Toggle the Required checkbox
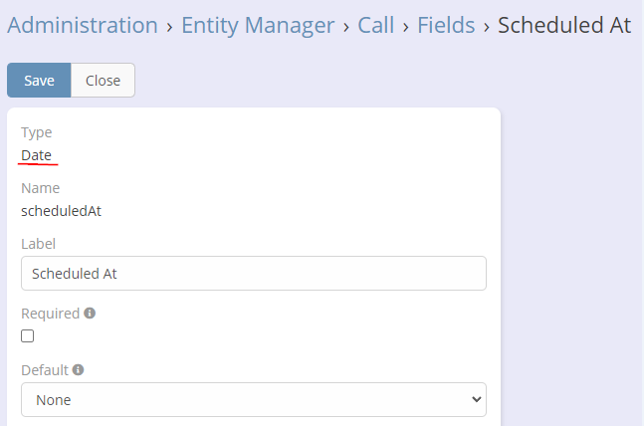 28,336
